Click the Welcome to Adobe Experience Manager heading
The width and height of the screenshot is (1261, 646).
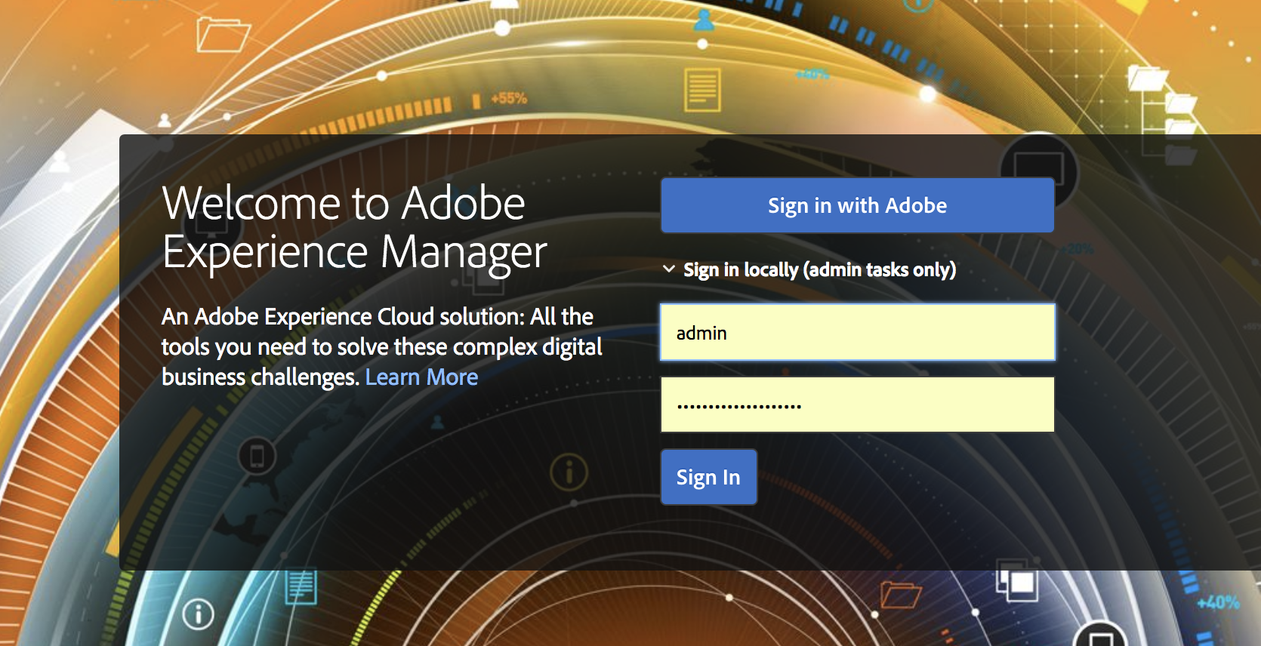[355, 228]
